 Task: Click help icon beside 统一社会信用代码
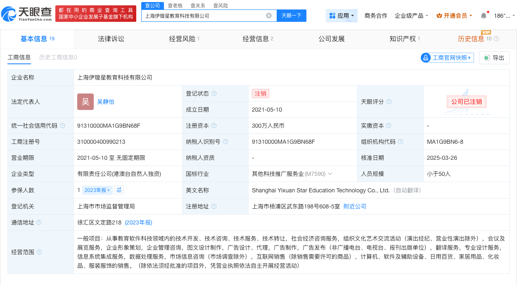coord(62,126)
